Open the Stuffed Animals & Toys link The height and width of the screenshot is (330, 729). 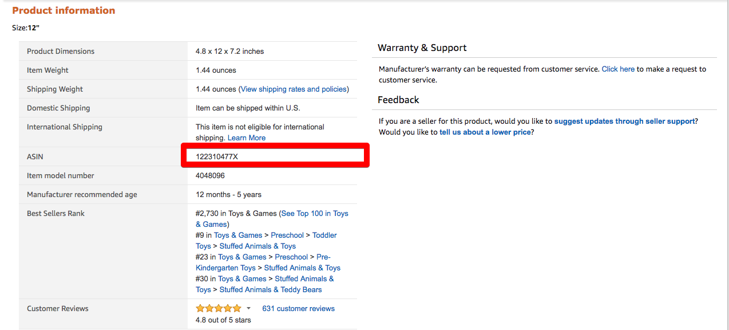(257, 246)
